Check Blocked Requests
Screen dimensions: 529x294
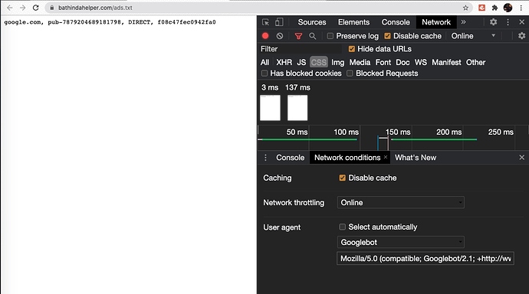coord(350,73)
